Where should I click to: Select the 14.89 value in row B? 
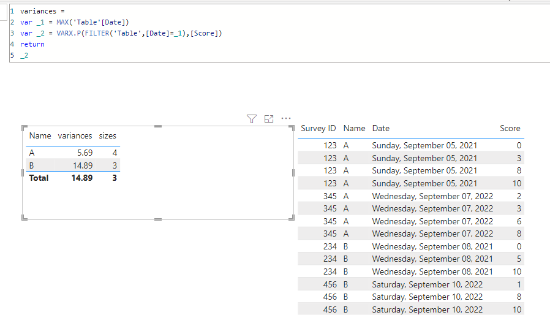point(83,165)
